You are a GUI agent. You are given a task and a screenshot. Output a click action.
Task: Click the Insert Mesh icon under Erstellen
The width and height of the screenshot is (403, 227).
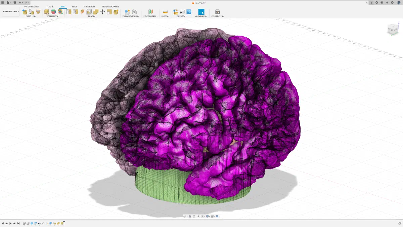25,12
